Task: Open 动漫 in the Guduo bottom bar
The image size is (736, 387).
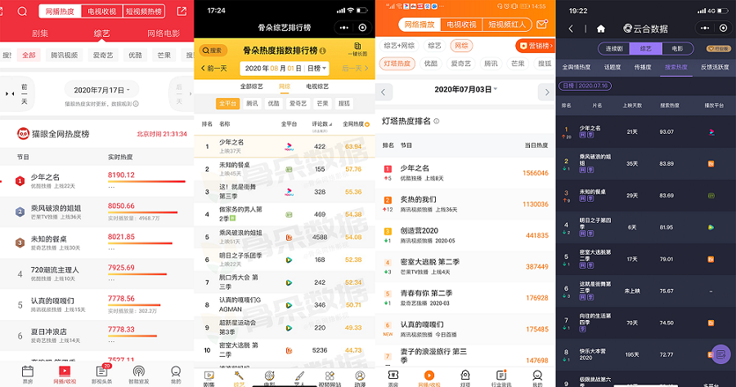Action: pos(360,379)
